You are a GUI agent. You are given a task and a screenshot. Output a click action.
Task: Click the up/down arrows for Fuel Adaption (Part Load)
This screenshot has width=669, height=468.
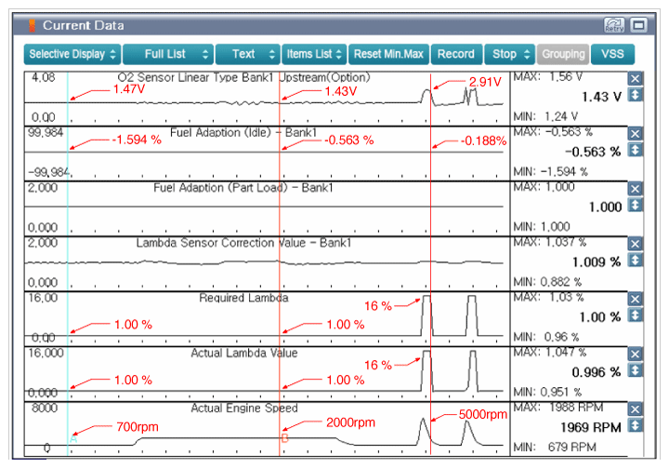click(x=636, y=204)
